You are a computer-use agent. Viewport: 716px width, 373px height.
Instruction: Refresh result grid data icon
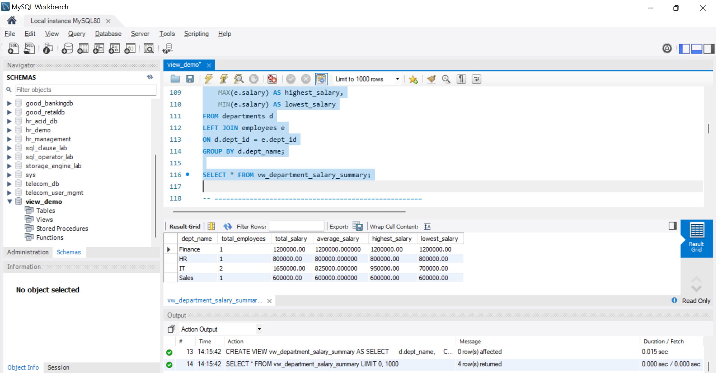[228, 226]
